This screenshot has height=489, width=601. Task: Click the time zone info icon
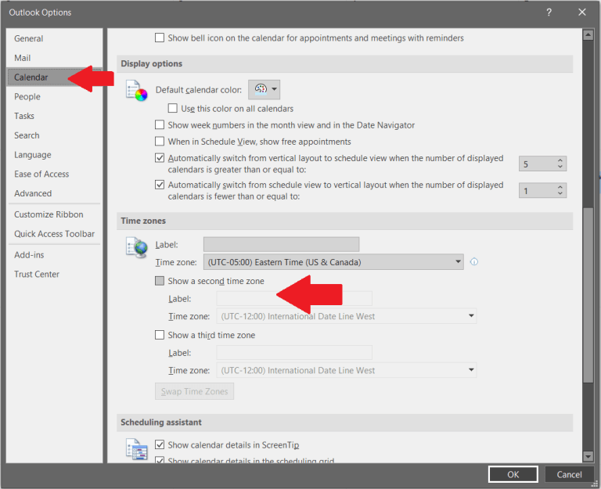click(x=474, y=262)
